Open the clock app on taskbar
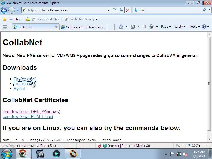 click(x=40, y=154)
